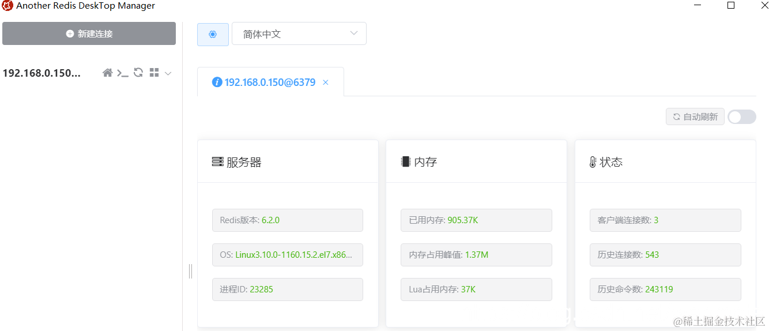
Task: Open the Redis console terminal icon
Action: tap(123, 73)
